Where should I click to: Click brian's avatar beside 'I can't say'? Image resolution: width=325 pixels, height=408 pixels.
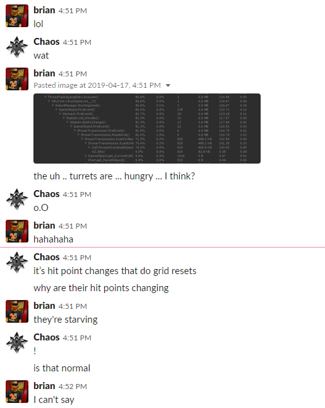coord(17,392)
